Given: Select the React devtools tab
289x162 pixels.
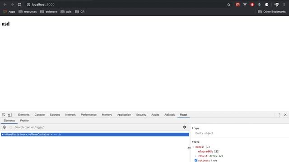Looking at the screenshot, I should [184, 115].
